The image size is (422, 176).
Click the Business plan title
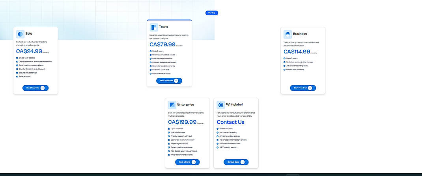tap(300, 34)
